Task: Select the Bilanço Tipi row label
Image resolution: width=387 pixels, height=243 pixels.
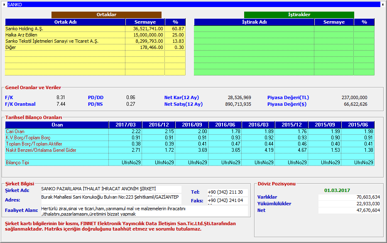Action: point(17,163)
